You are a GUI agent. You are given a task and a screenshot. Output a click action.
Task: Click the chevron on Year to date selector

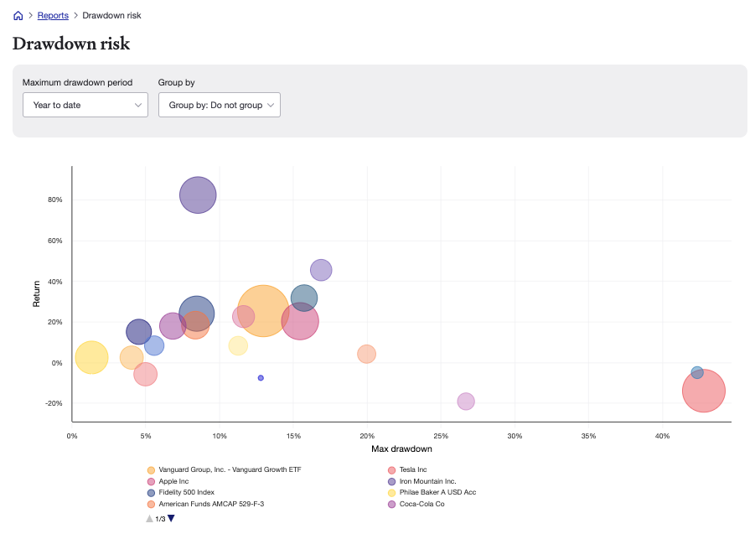(x=140, y=105)
